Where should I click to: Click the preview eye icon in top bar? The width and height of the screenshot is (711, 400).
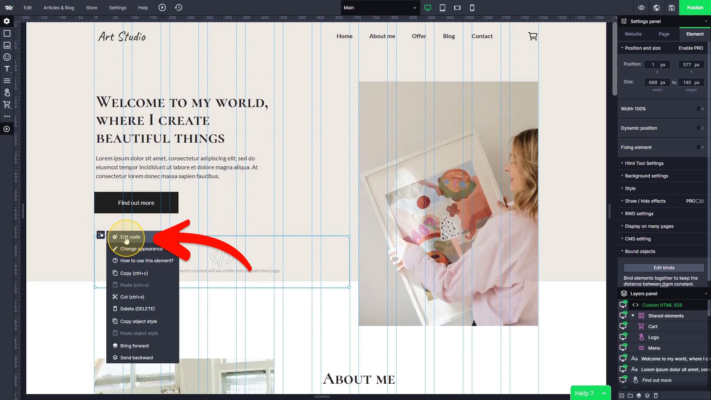click(641, 7)
